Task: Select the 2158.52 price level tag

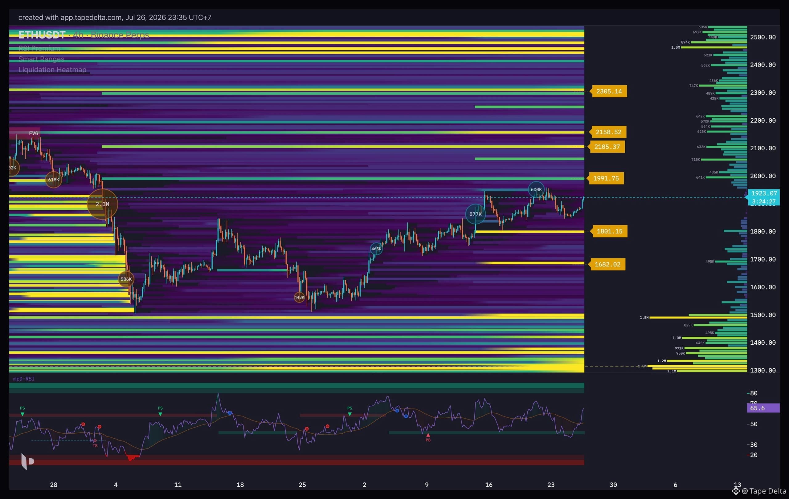Action: coord(608,132)
